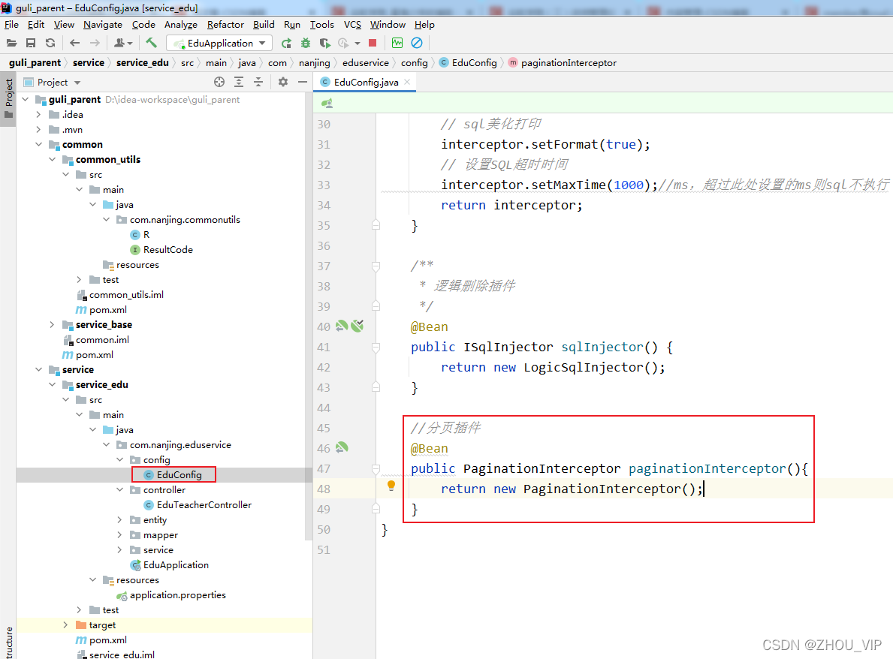Viewport: 893px width, 659px height.
Task: Toggle the Project tool window side tab
Action: (x=8, y=99)
